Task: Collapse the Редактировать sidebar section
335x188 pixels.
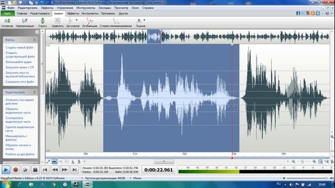Action: click(x=35, y=92)
